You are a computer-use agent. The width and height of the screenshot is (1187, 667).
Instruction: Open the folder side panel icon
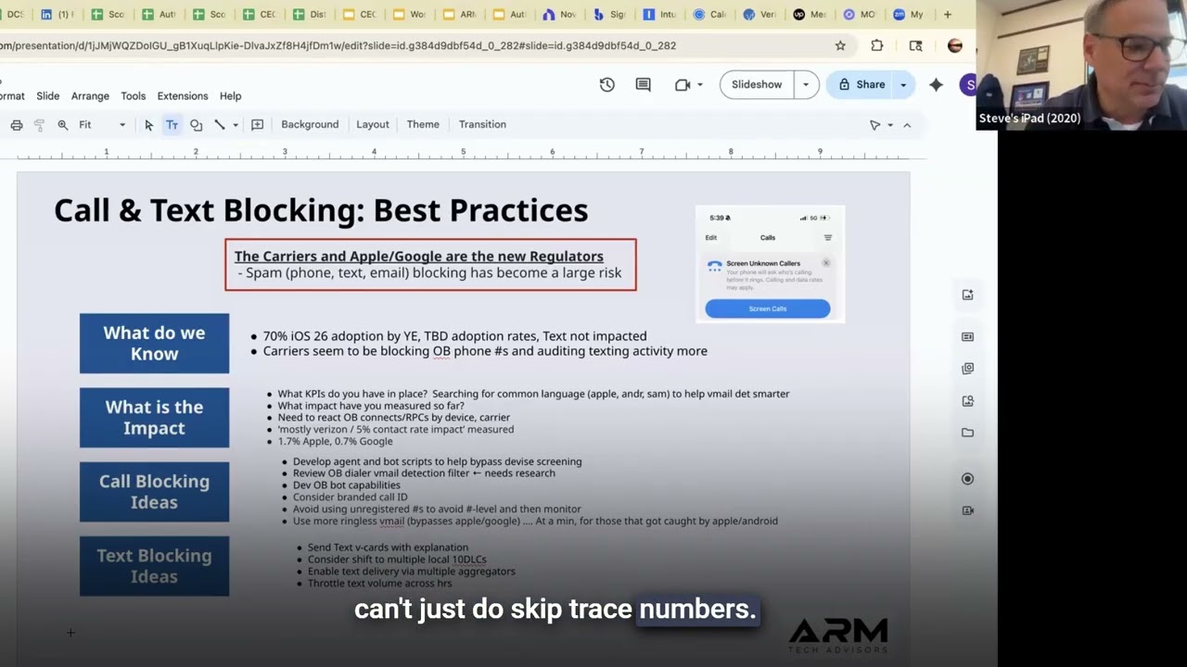tap(967, 433)
